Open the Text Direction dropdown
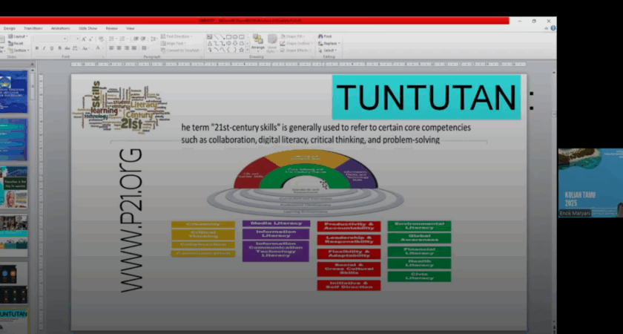The image size is (623, 334). 176,36
